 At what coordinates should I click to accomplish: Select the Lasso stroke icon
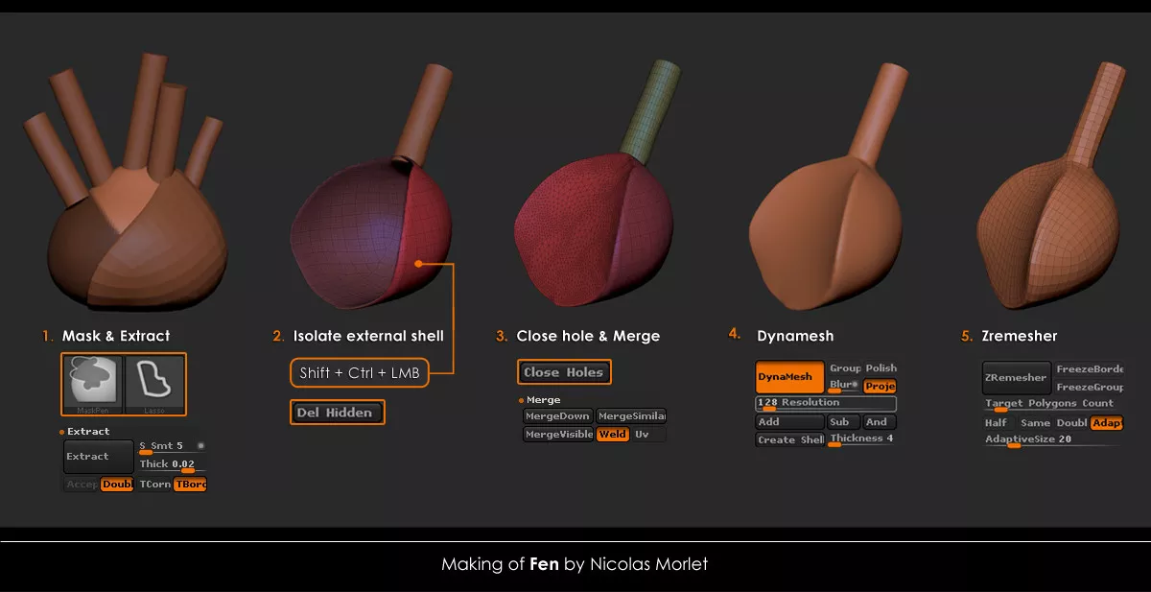point(154,383)
